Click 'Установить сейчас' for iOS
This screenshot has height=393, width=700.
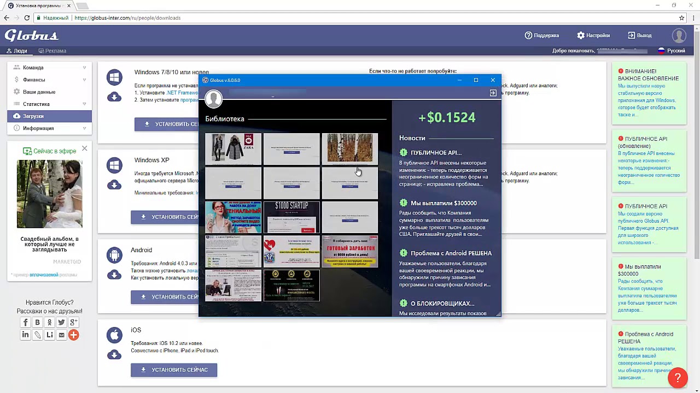[x=174, y=370]
